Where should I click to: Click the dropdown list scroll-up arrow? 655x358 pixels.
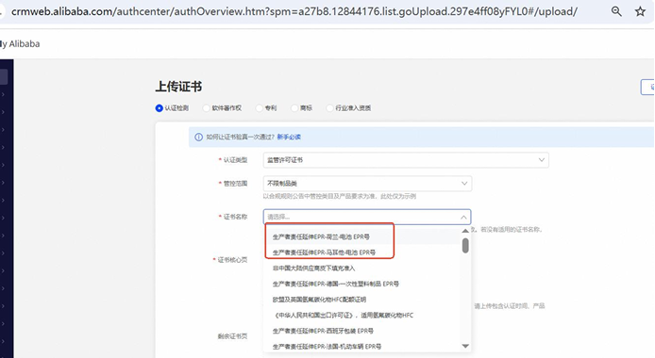[465, 231]
